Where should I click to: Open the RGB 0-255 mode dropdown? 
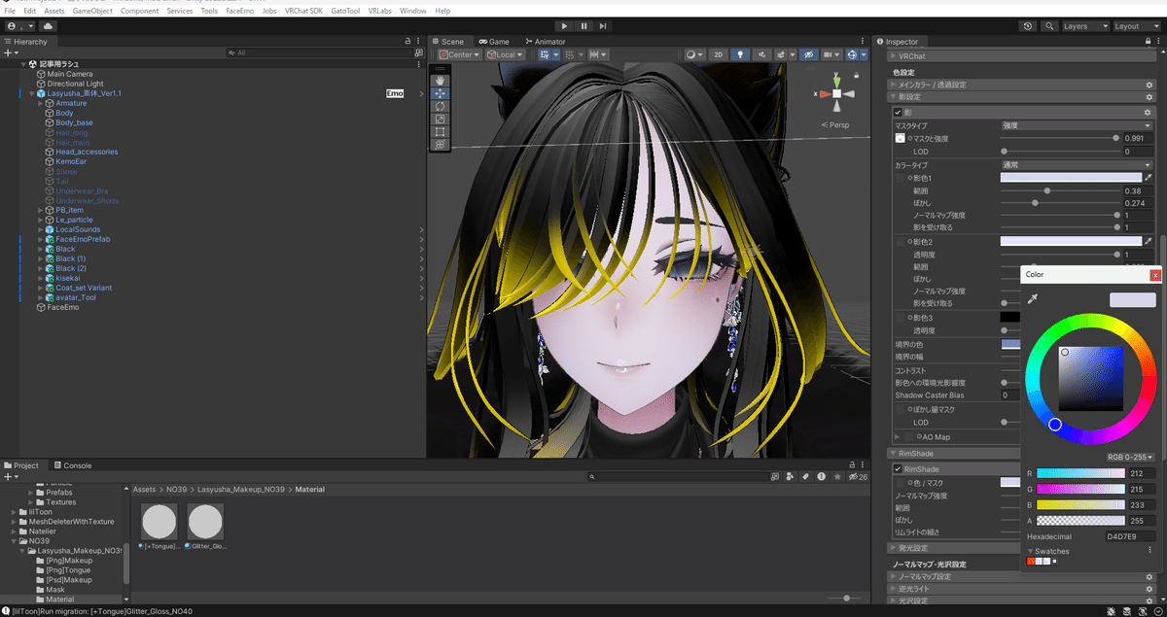point(1130,457)
